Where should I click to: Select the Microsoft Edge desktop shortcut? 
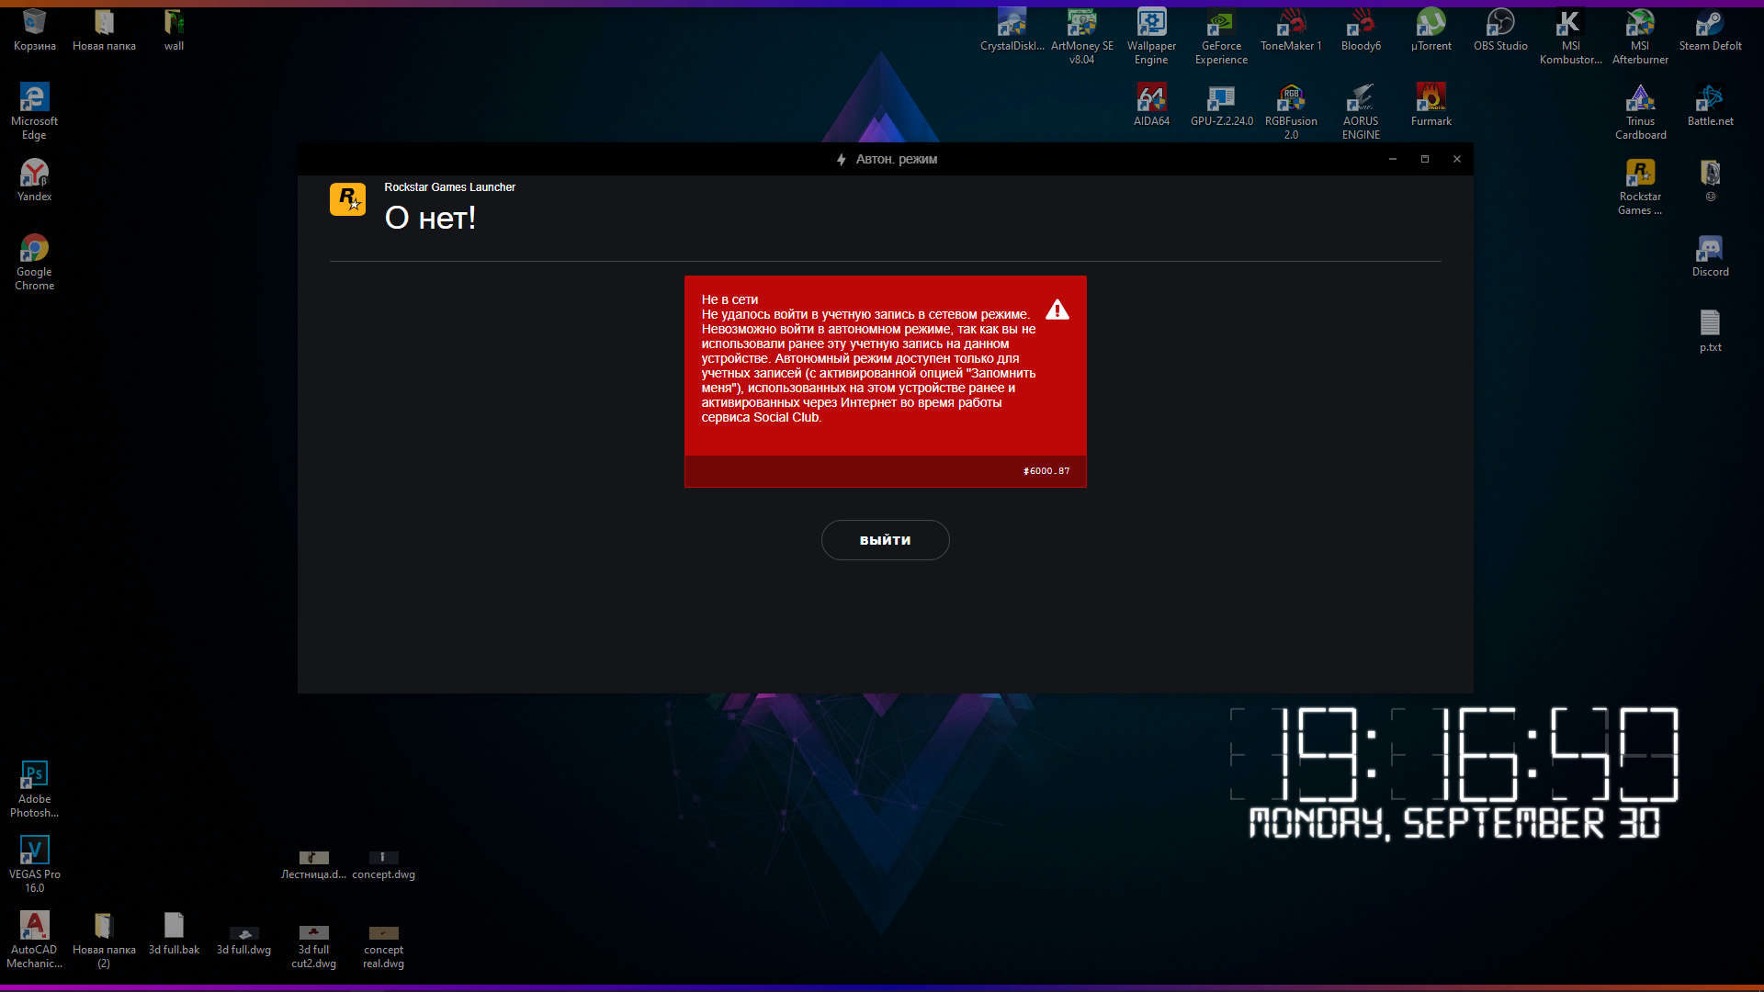[x=34, y=111]
